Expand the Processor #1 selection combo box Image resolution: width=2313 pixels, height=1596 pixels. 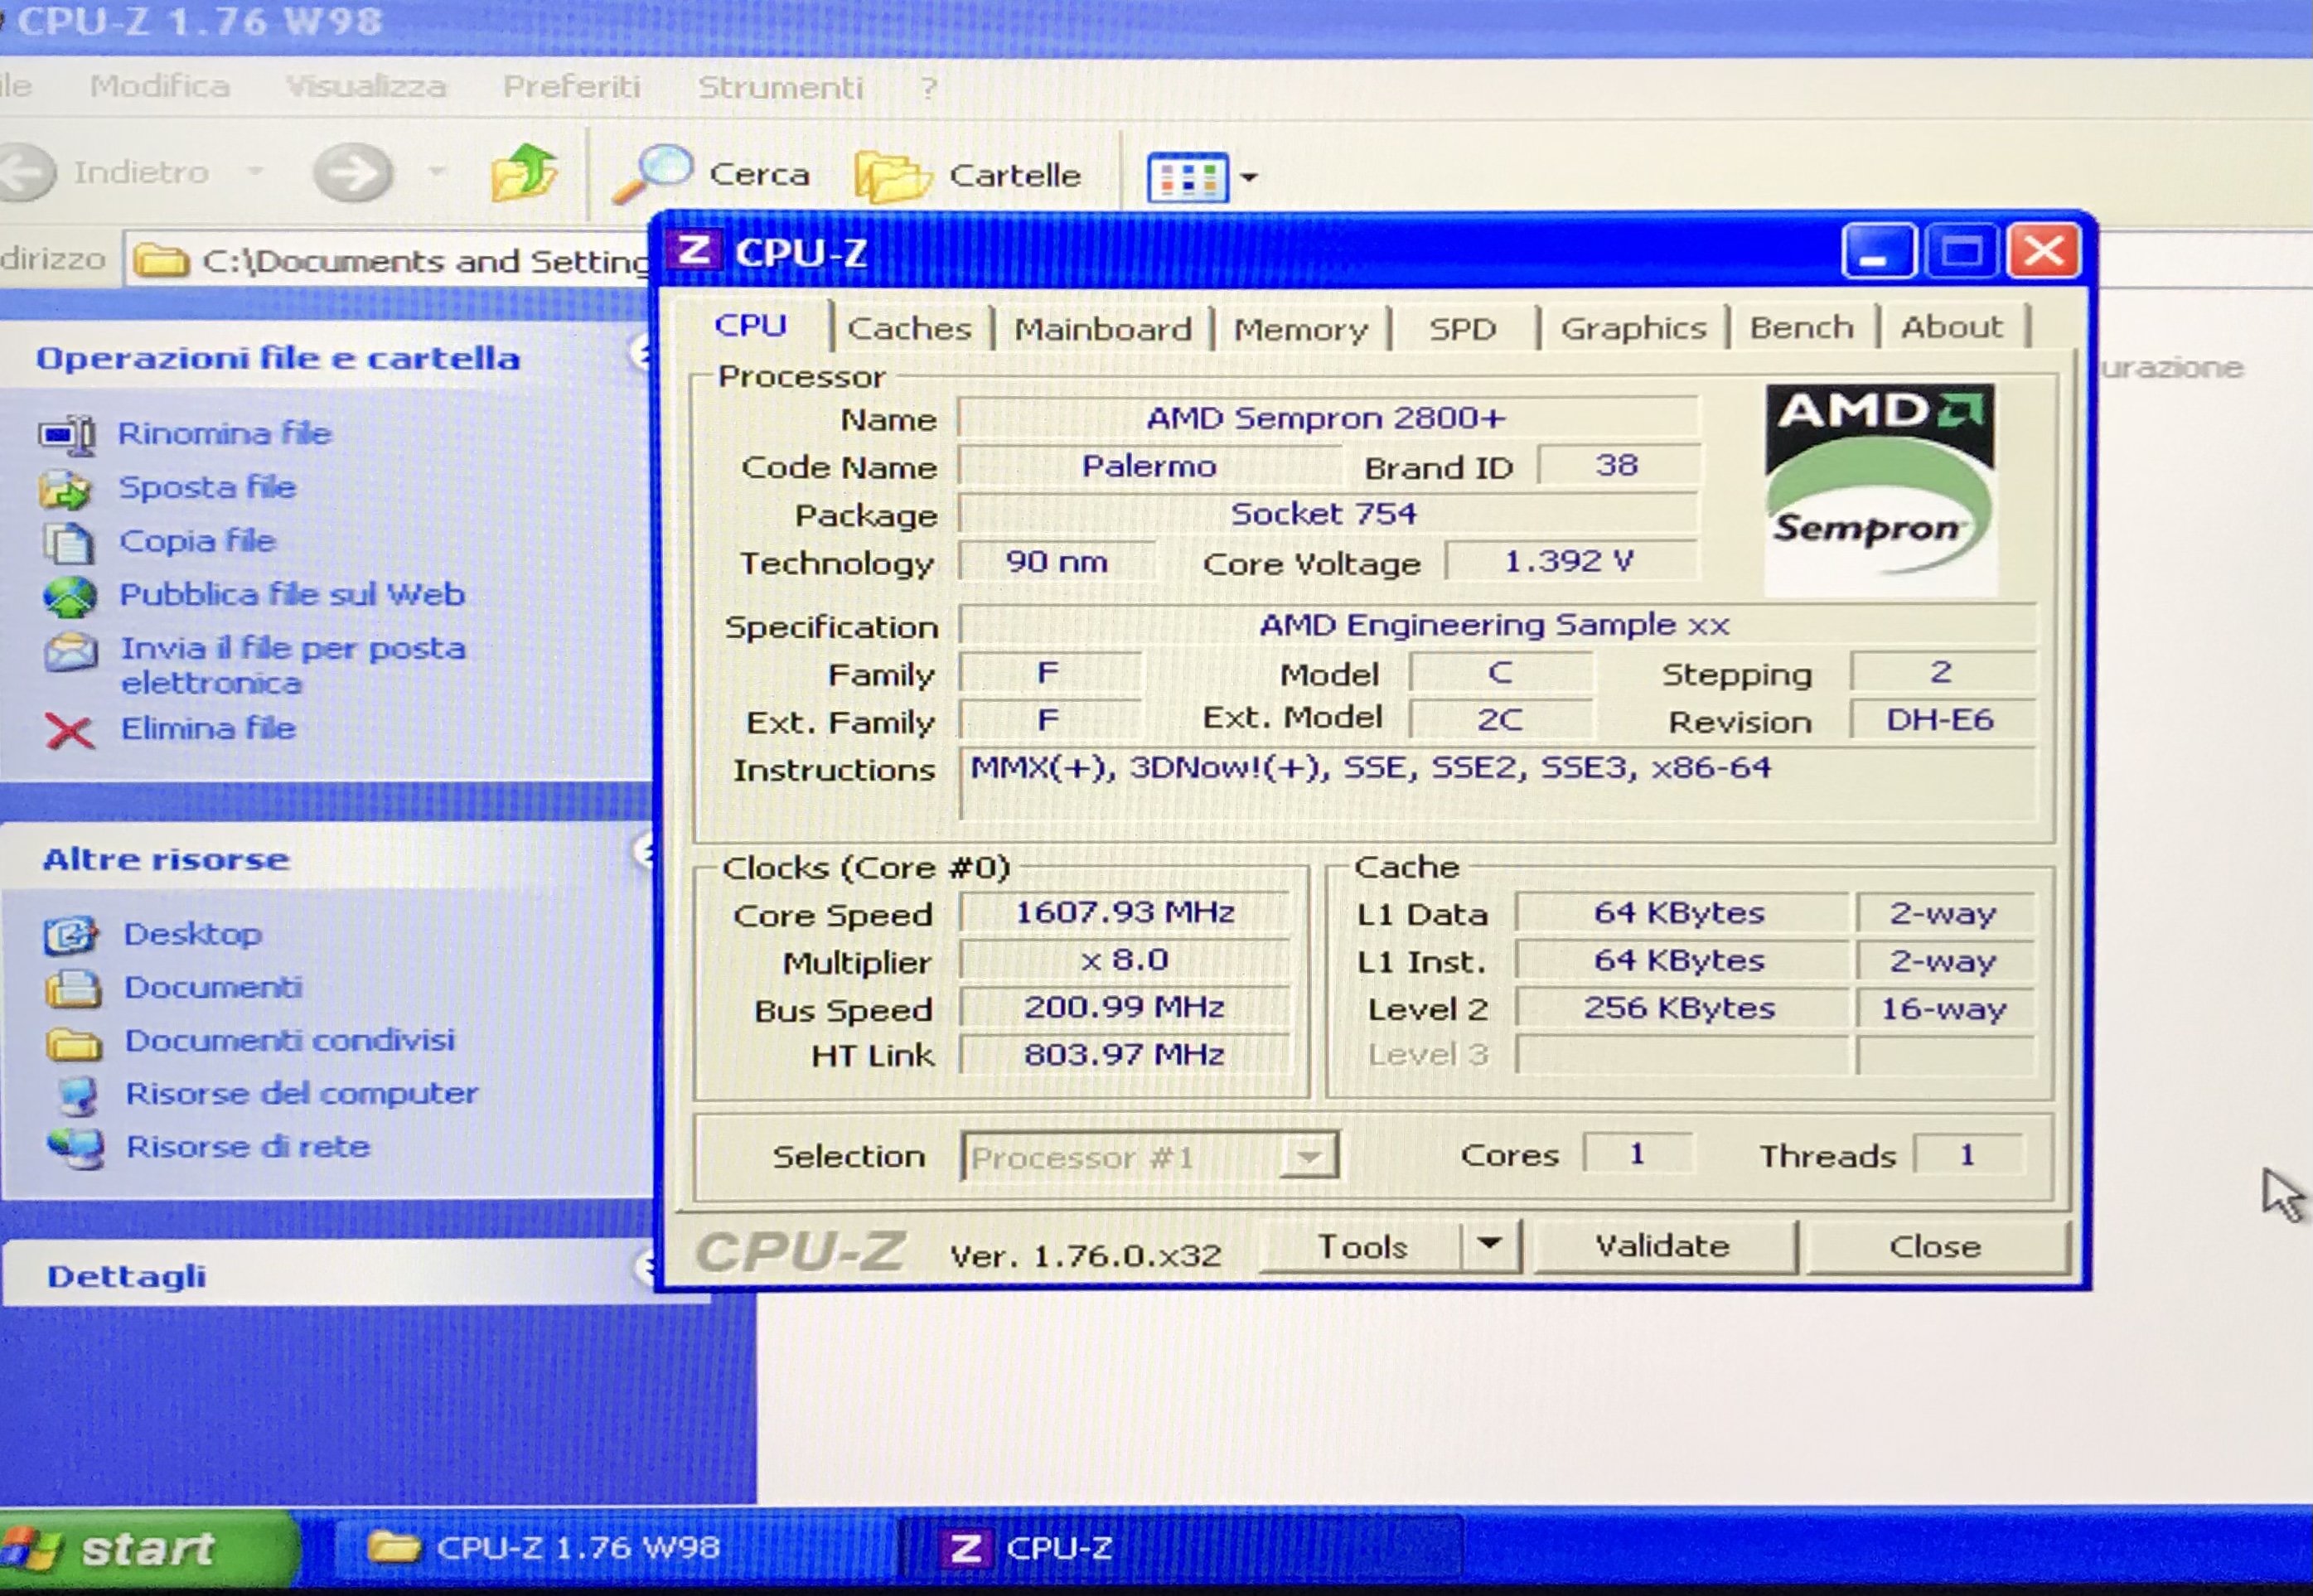(1309, 1157)
